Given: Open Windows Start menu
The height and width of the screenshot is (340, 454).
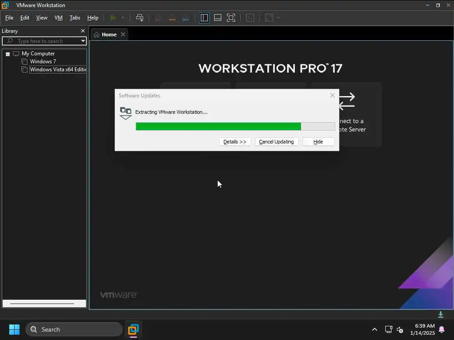Looking at the screenshot, I should coord(14,329).
